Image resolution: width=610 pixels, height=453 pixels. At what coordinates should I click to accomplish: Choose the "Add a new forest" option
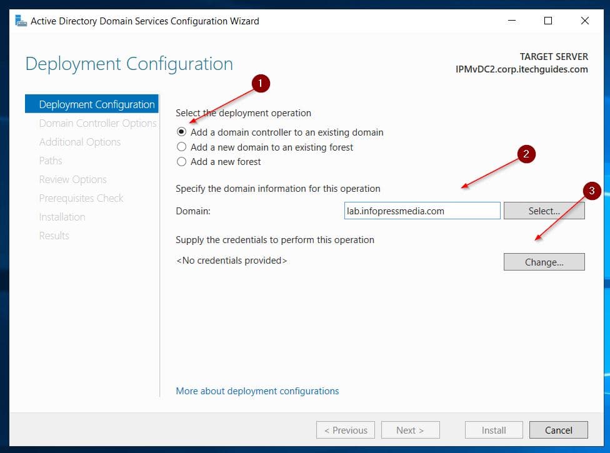point(181,161)
